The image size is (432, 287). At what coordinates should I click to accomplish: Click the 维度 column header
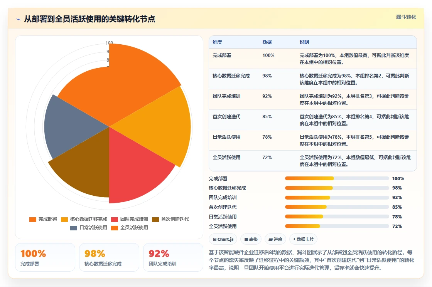217,42
